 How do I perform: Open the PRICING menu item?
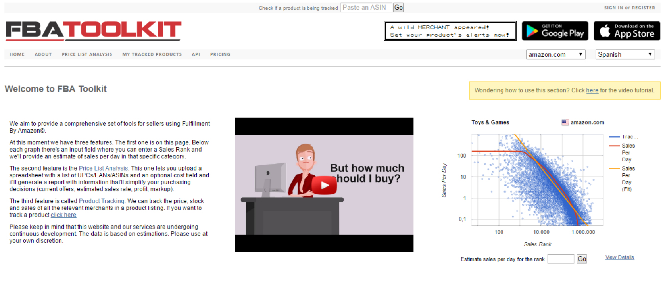220,54
